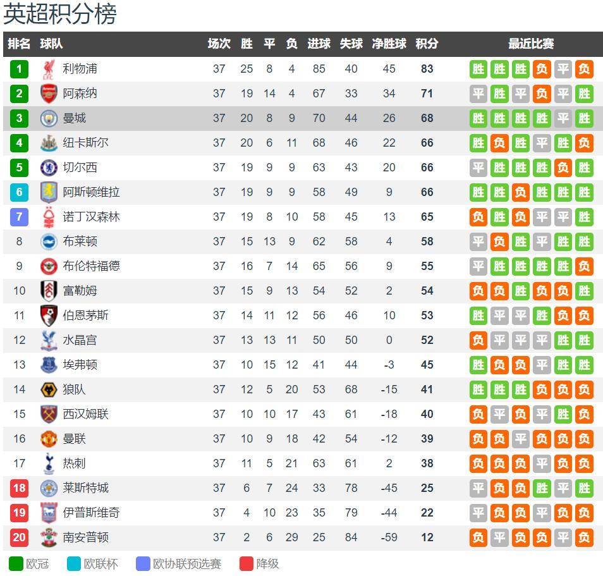The height and width of the screenshot is (576, 603).
Task: Open the 纽卡斯尔 team link
Action: tap(85, 143)
